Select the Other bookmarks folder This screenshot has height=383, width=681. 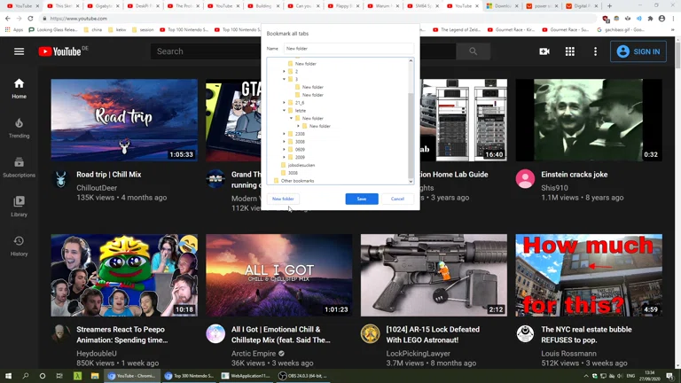click(x=297, y=181)
